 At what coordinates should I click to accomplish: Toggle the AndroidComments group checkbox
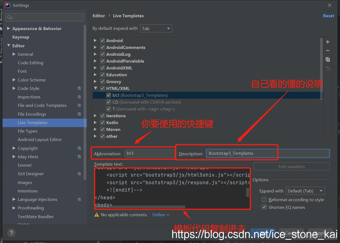(x=102, y=47)
